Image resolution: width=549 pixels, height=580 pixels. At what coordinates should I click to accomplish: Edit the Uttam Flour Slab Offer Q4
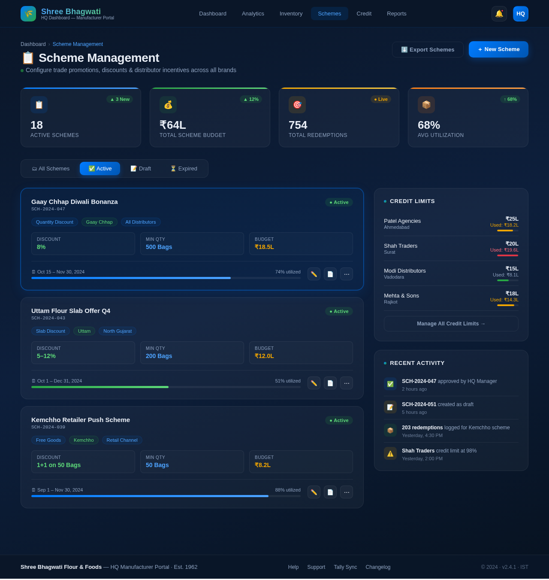click(x=314, y=383)
